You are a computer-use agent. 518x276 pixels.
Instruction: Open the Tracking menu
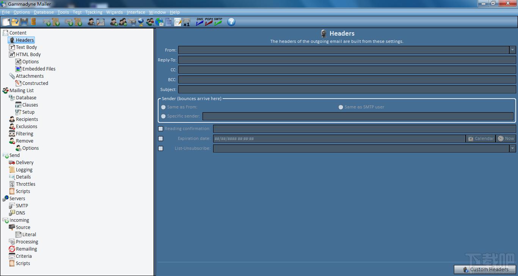pyautogui.click(x=94, y=12)
